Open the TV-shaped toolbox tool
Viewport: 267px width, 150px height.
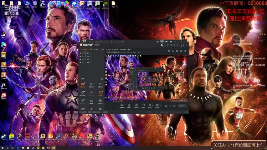tap(91, 102)
